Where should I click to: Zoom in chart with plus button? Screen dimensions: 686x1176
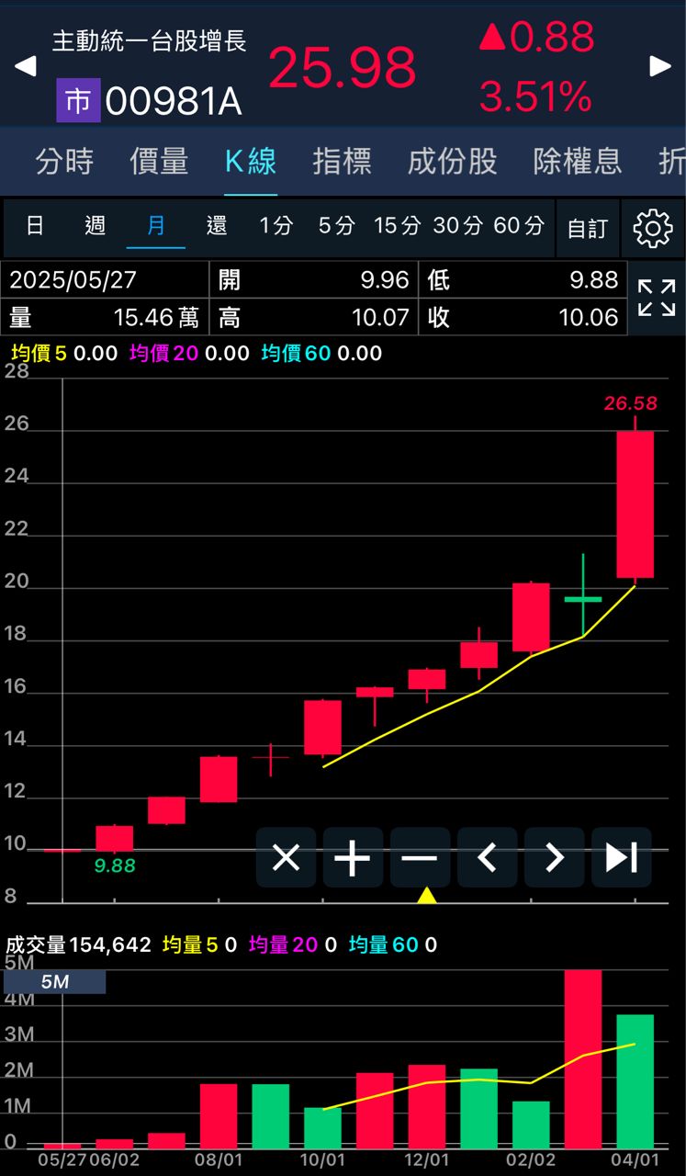coord(352,858)
